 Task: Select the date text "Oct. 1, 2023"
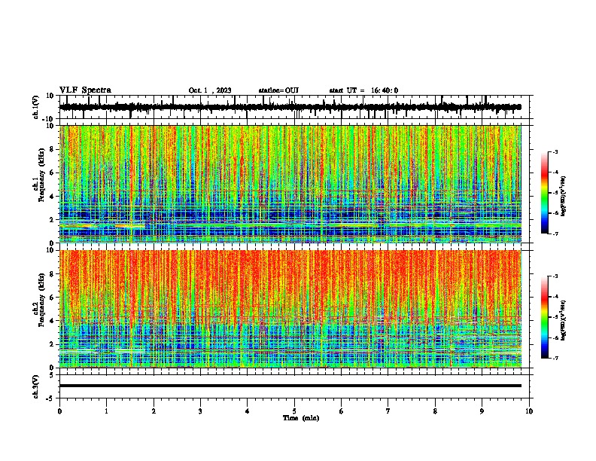(210, 90)
